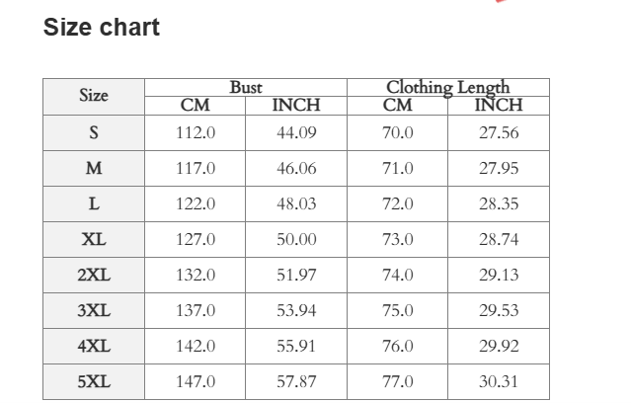Select the 3XL size row label

94,311
